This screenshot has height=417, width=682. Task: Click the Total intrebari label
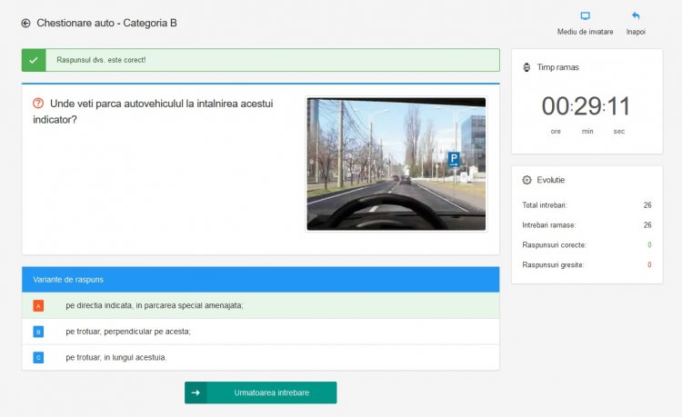[545, 205]
